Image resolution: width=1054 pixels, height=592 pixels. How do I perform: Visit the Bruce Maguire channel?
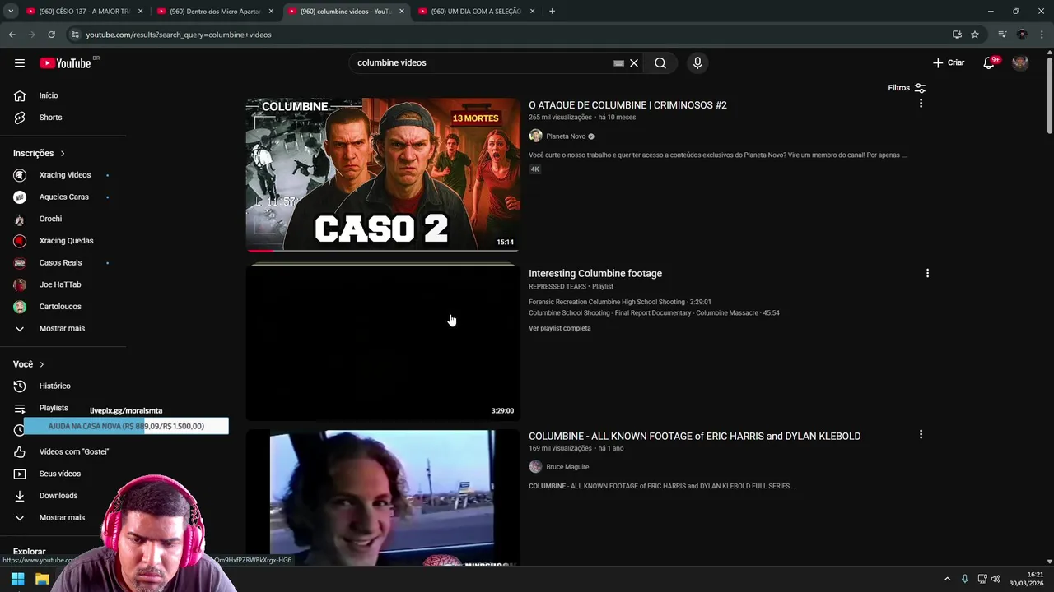pyautogui.click(x=567, y=467)
